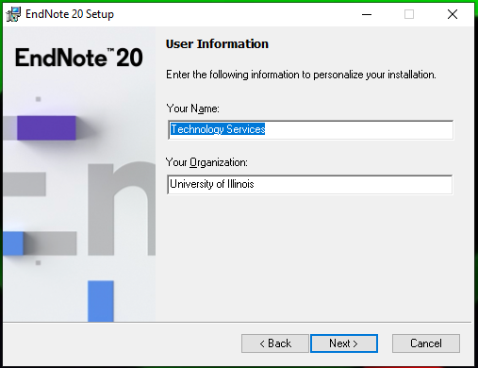This screenshot has width=478, height=368.
Task: Click the EndNote 20 logo on the sidebar
Action: (79, 58)
